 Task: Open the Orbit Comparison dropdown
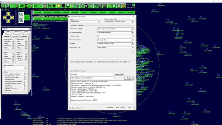pos(15,68)
